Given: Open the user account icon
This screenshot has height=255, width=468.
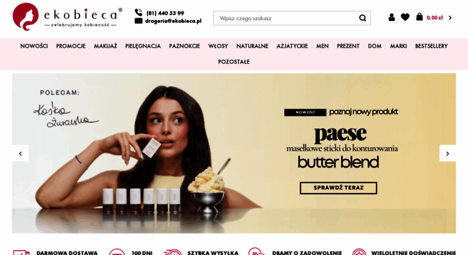Looking at the screenshot, I should [392, 17].
